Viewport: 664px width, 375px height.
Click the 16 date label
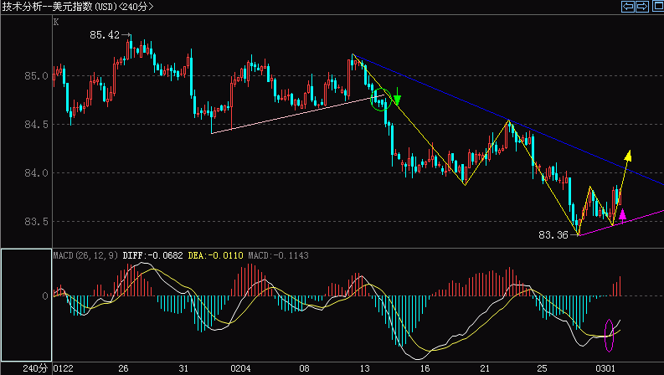(x=425, y=368)
